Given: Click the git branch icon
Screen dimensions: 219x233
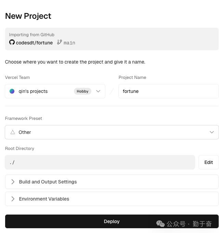Looking at the screenshot, I should (60, 42).
